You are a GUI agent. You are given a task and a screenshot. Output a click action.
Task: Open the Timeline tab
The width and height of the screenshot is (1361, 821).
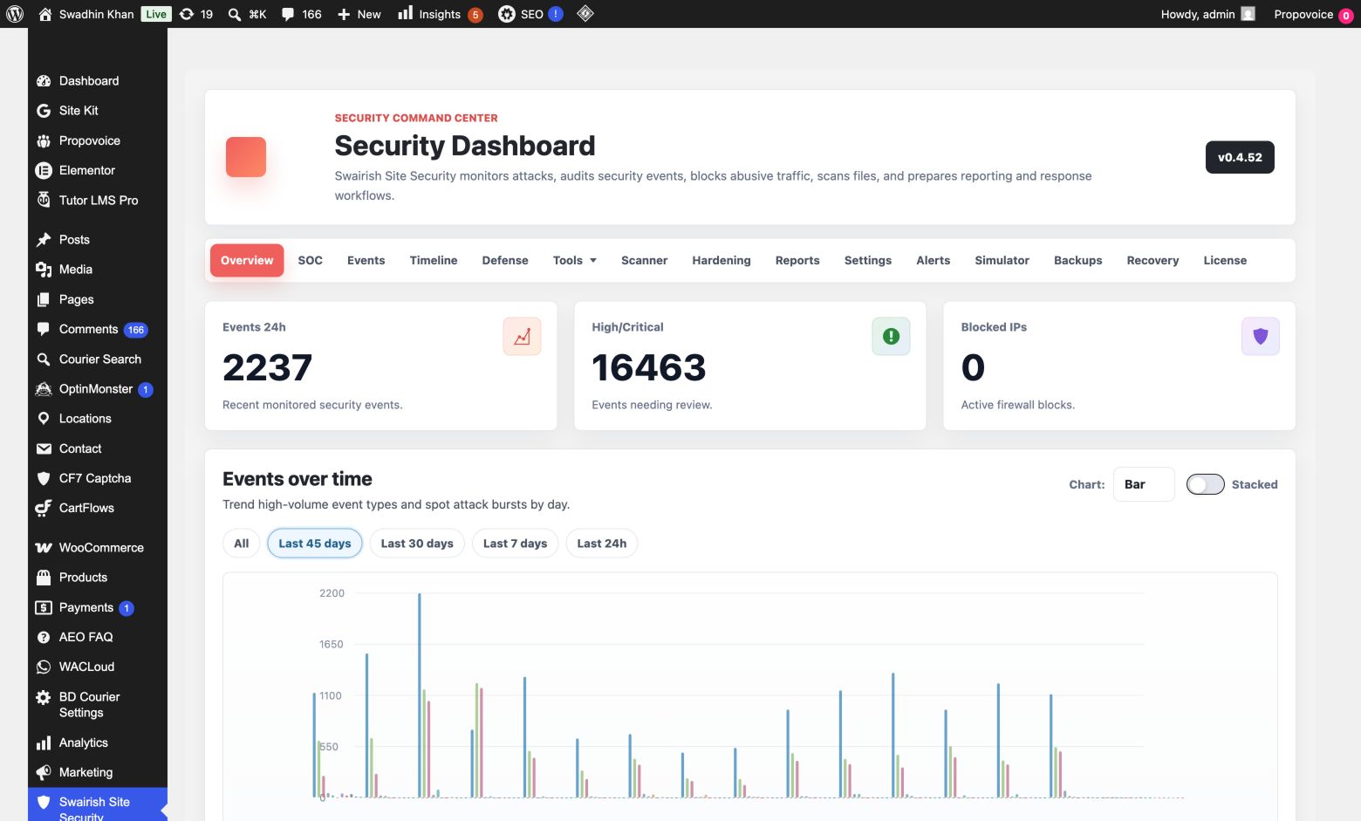[x=434, y=260]
